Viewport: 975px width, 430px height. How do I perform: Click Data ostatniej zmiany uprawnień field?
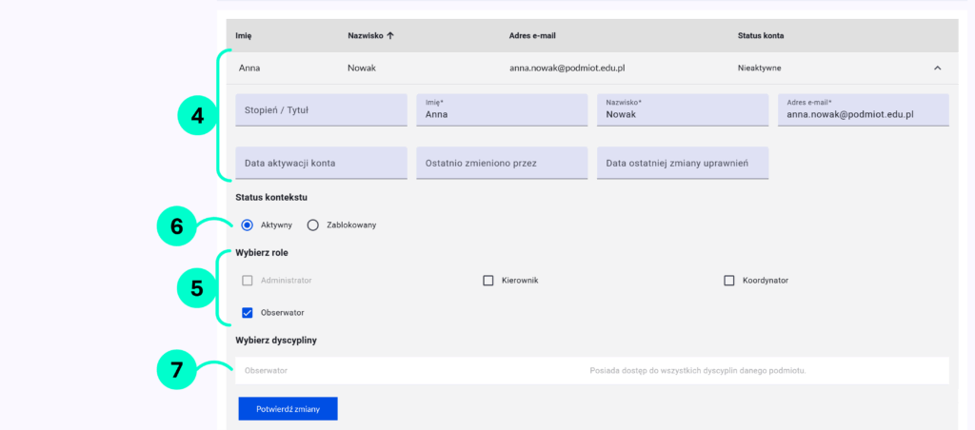point(682,163)
